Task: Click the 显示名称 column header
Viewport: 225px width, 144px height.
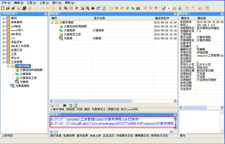Action: (x=99, y=18)
